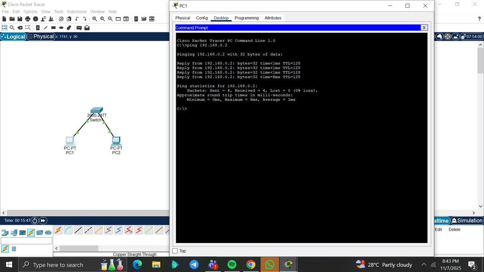Click the device search input field
This screenshot has height=272, width=484.
[27, 241]
